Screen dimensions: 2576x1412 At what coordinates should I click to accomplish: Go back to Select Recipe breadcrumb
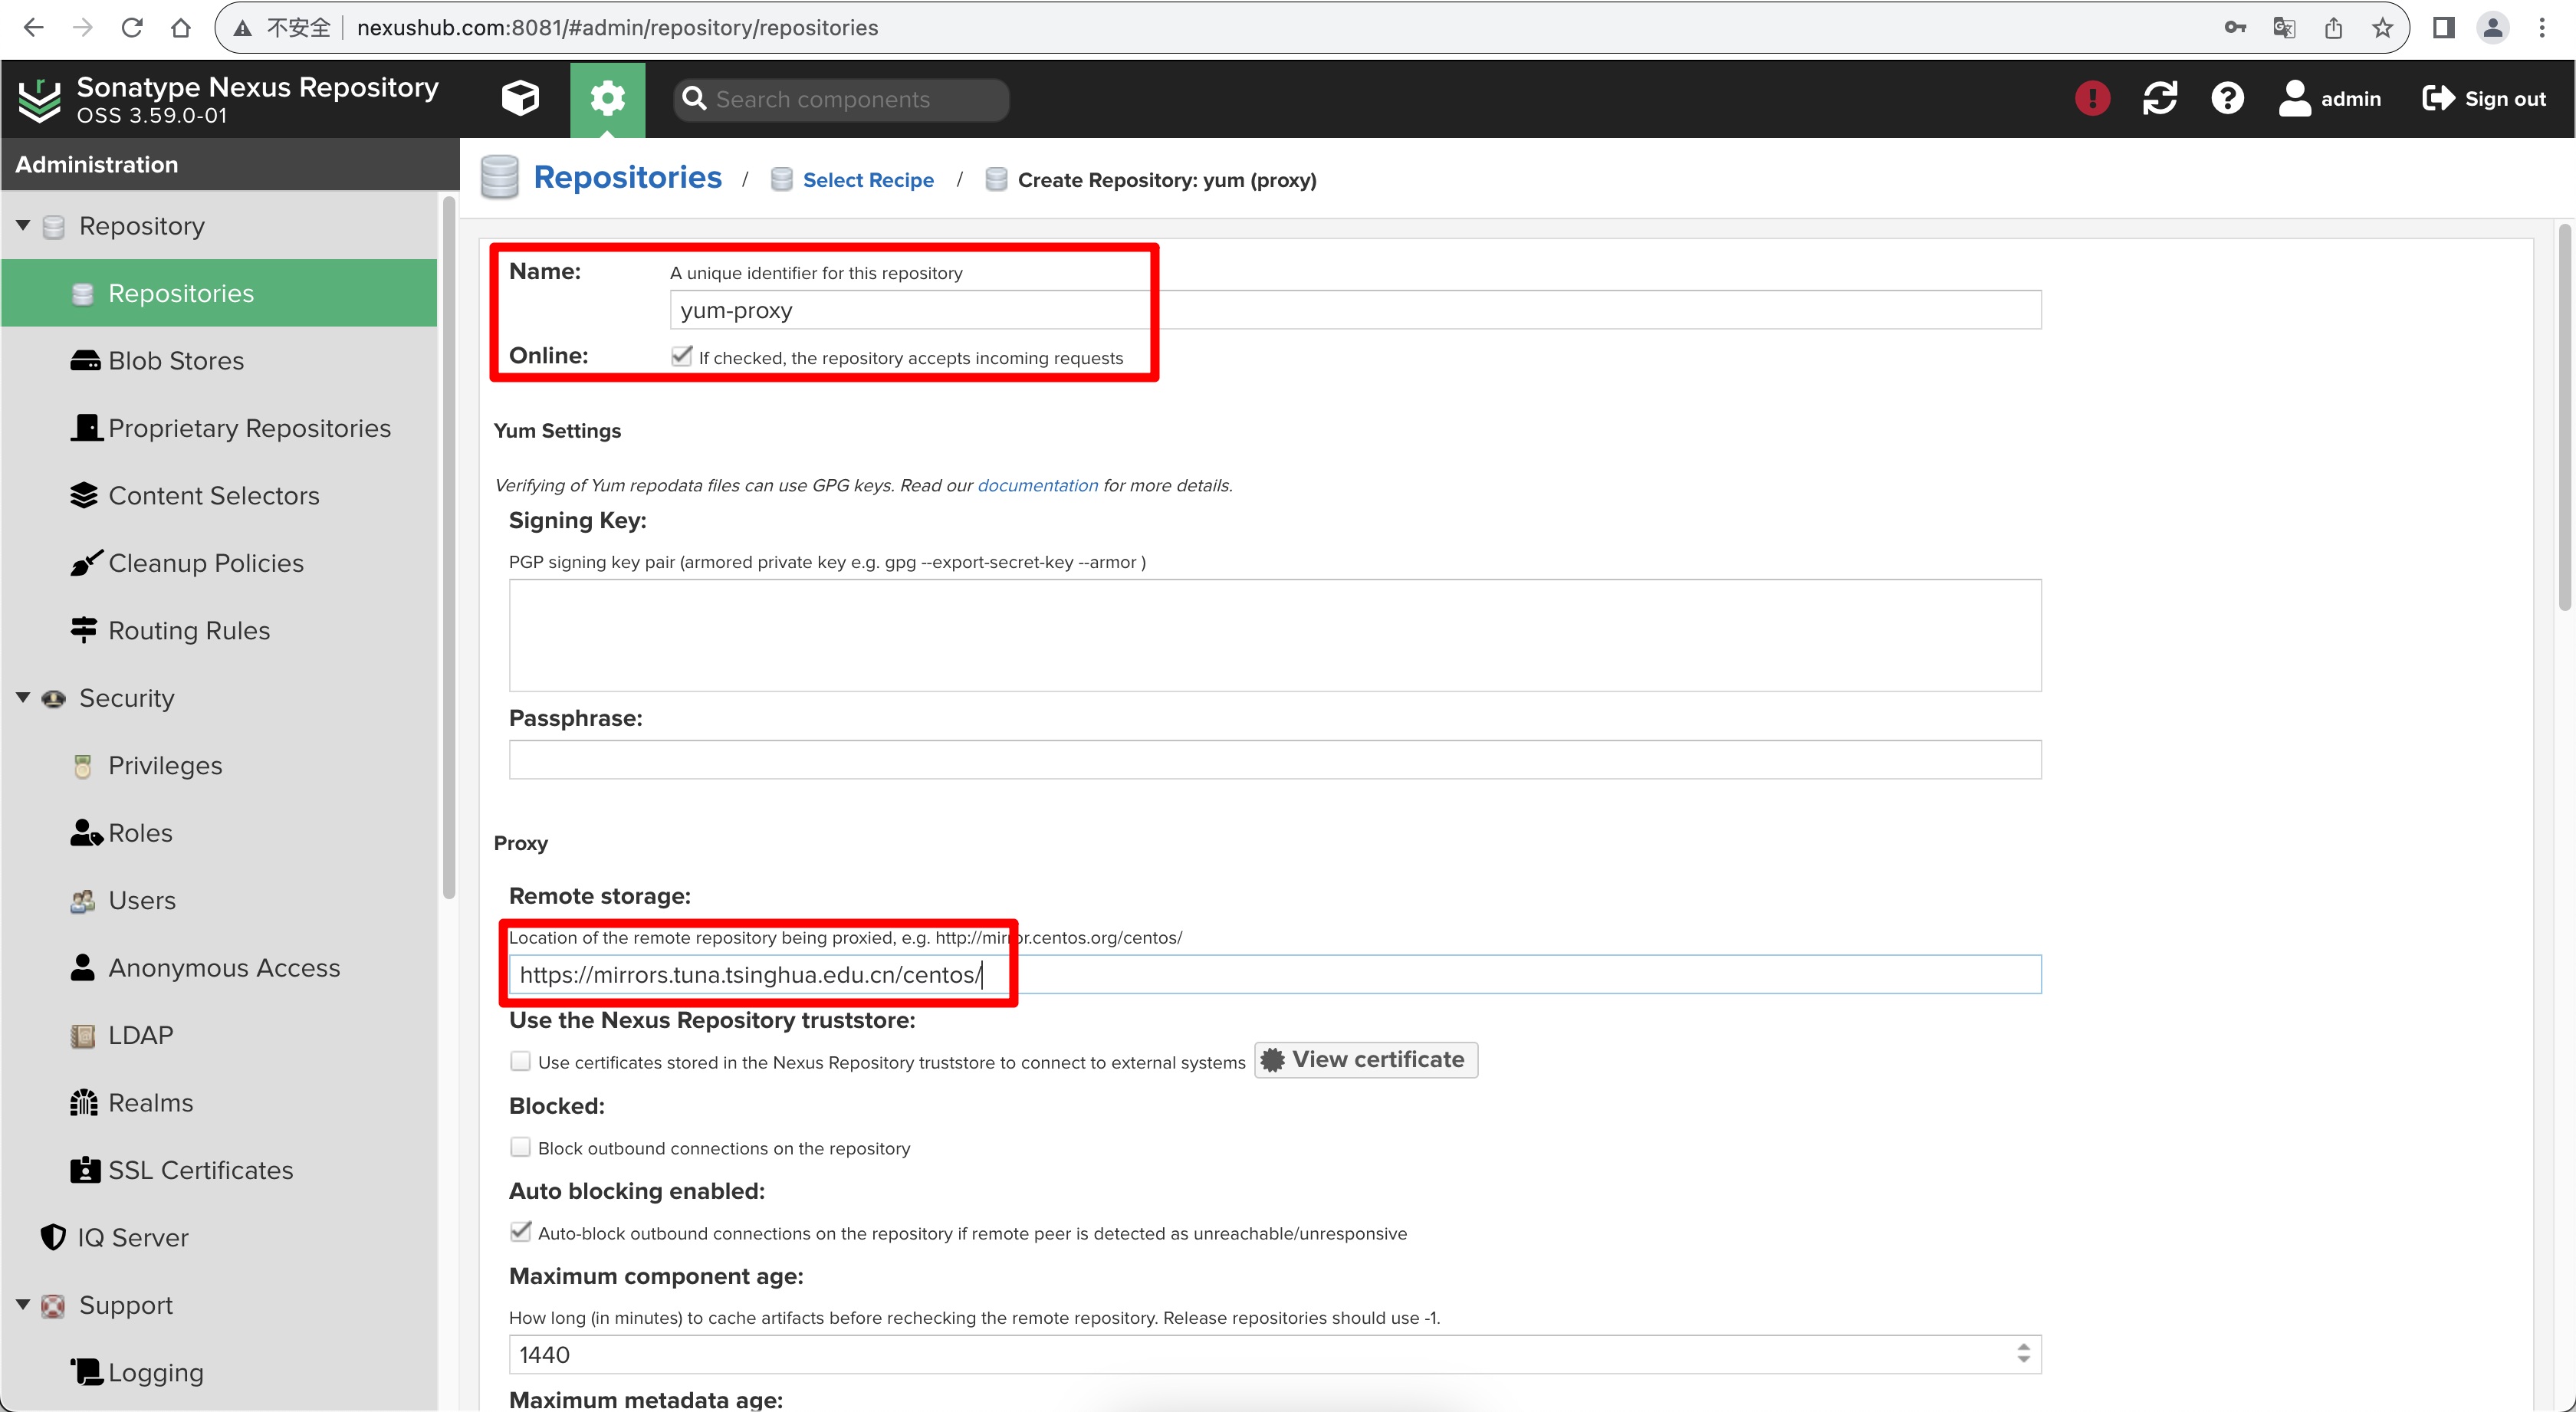pyautogui.click(x=868, y=180)
